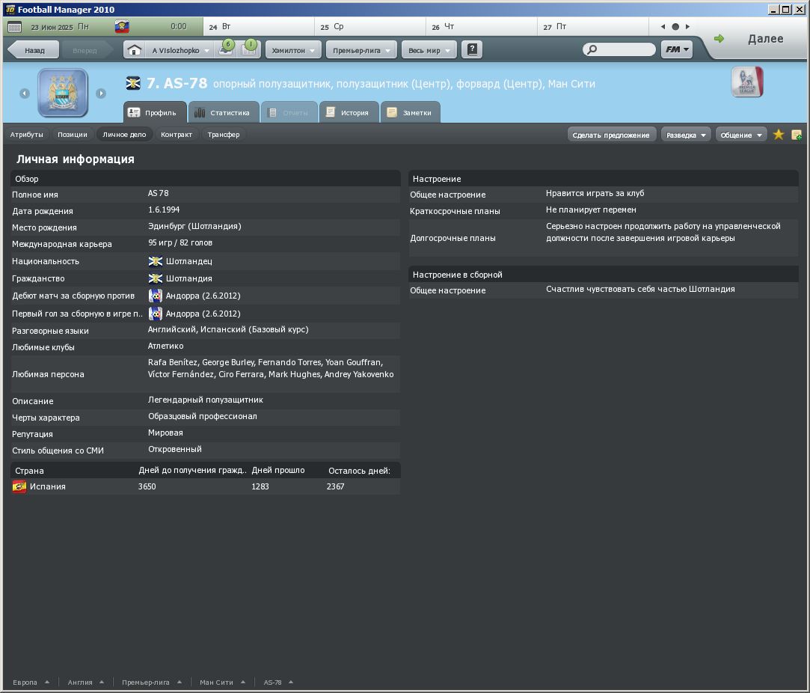Click the Premier League logo icon
This screenshot has width=810, height=693.
tap(746, 82)
